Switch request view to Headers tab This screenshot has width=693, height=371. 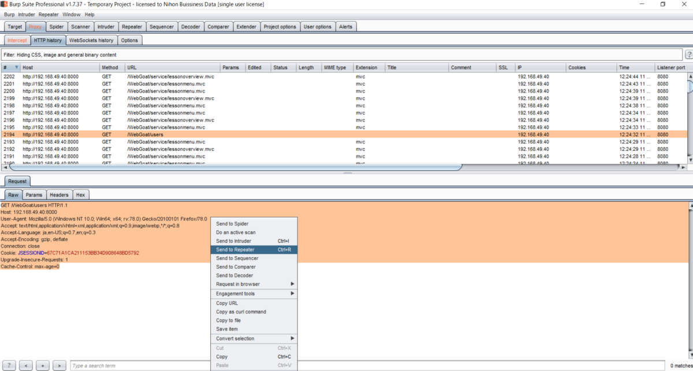pos(59,195)
